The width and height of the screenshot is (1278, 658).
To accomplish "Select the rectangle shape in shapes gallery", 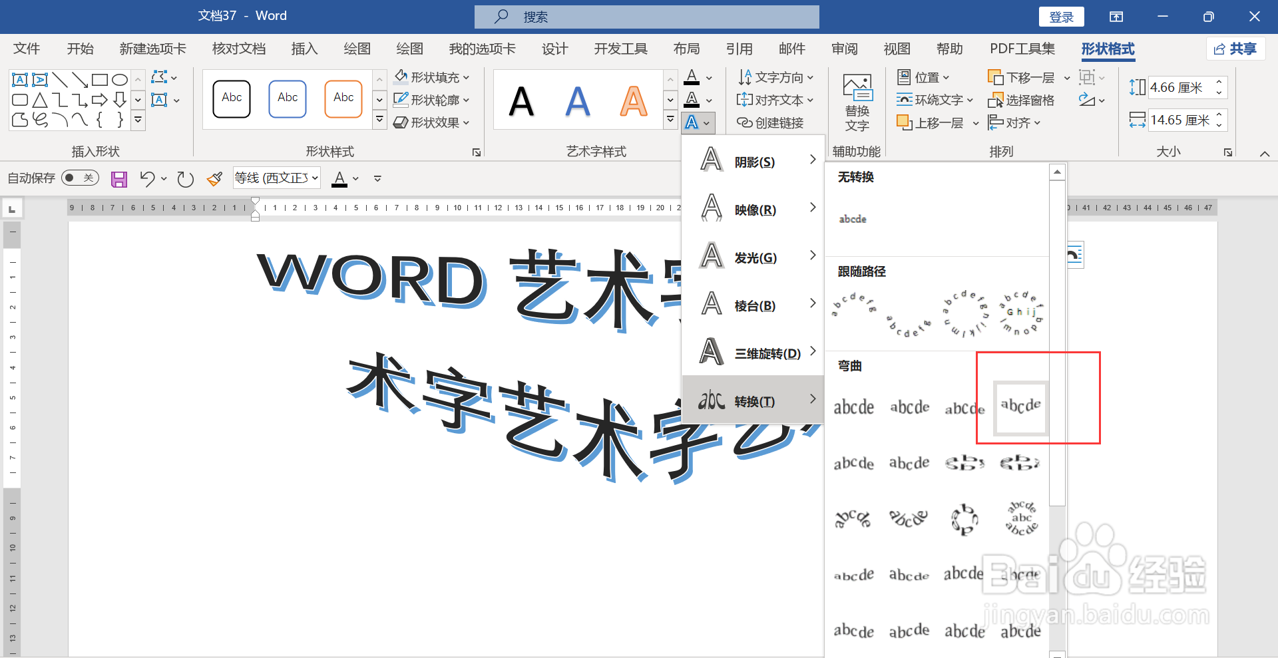I will click(x=100, y=81).
